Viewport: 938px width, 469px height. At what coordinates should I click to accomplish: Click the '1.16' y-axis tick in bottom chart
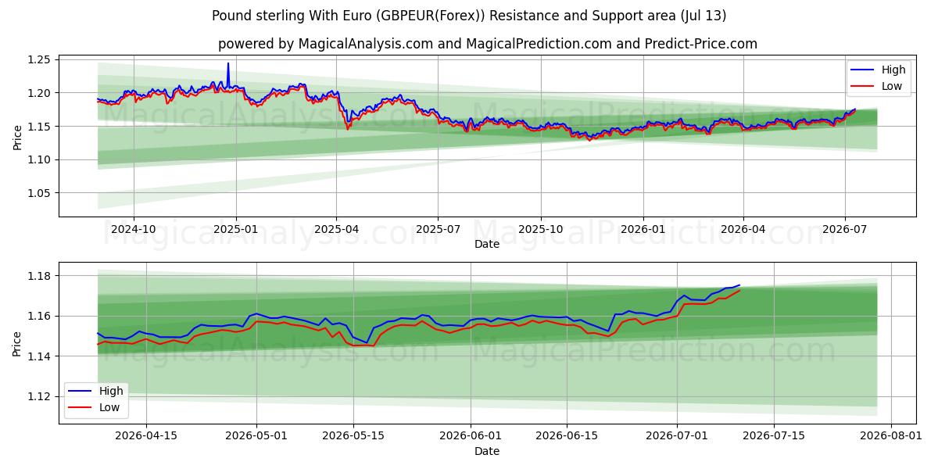click(41, 317)
